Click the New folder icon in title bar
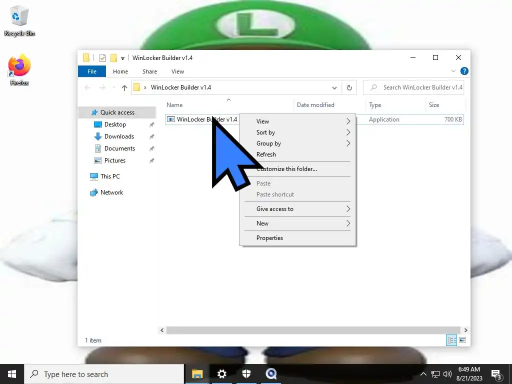This screenshot has height=384, width=512. pos(113,58)
